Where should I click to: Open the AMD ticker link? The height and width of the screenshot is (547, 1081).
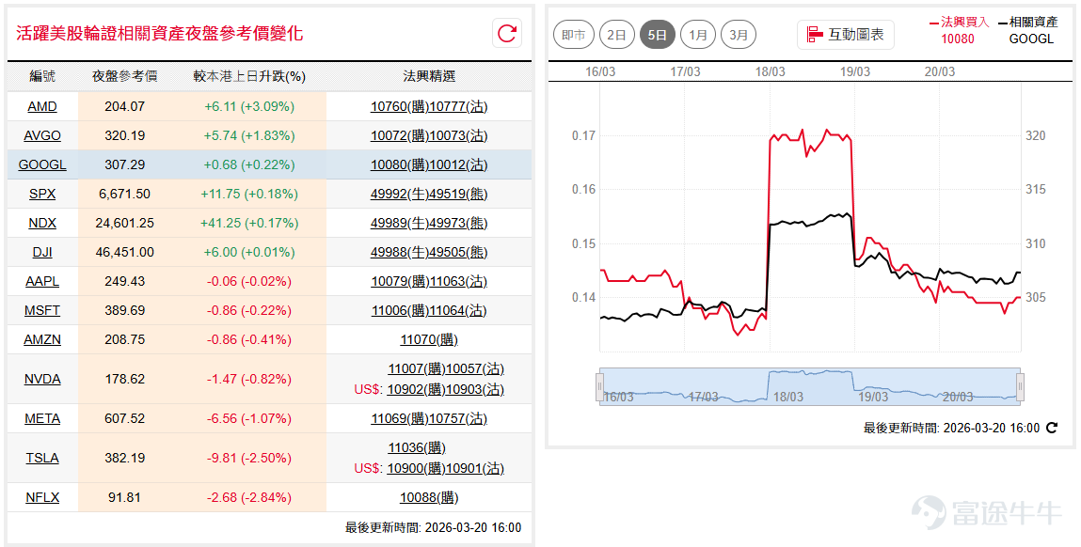42,107
